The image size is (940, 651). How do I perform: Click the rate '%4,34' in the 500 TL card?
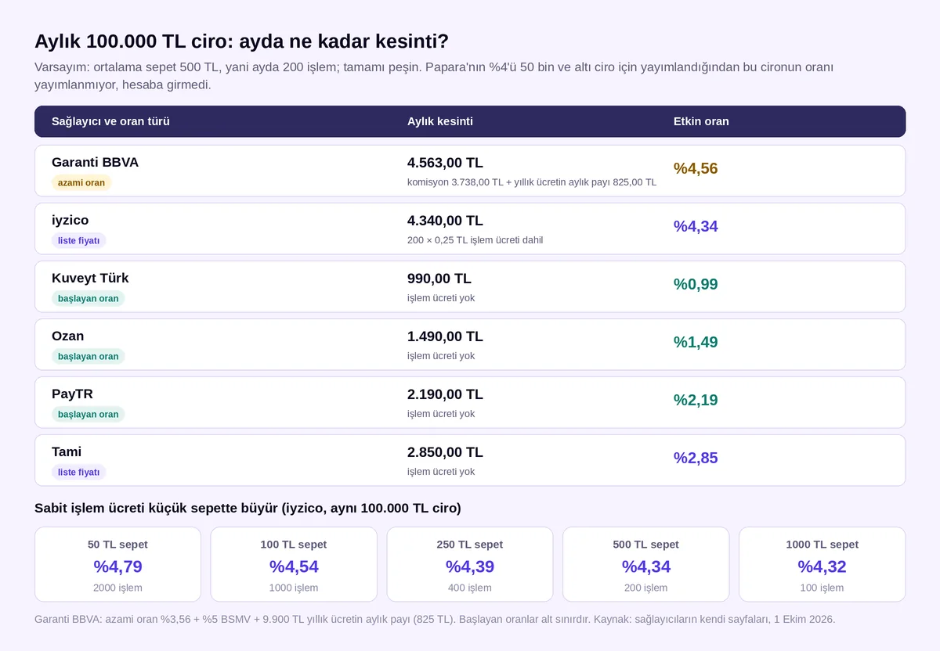pyautogui.click(x=646, y=566)
